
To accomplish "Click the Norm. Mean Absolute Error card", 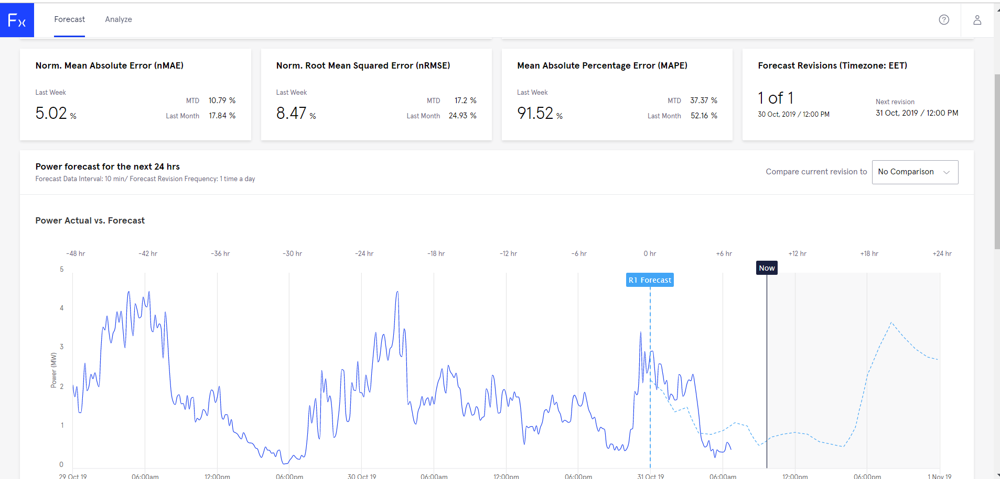I will pos(135,94).
